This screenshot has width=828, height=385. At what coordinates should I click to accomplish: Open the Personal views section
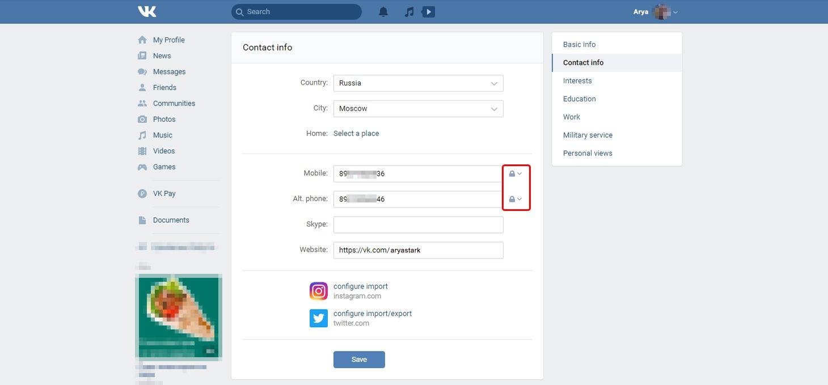pyautogui.click(x=617, y=153)
